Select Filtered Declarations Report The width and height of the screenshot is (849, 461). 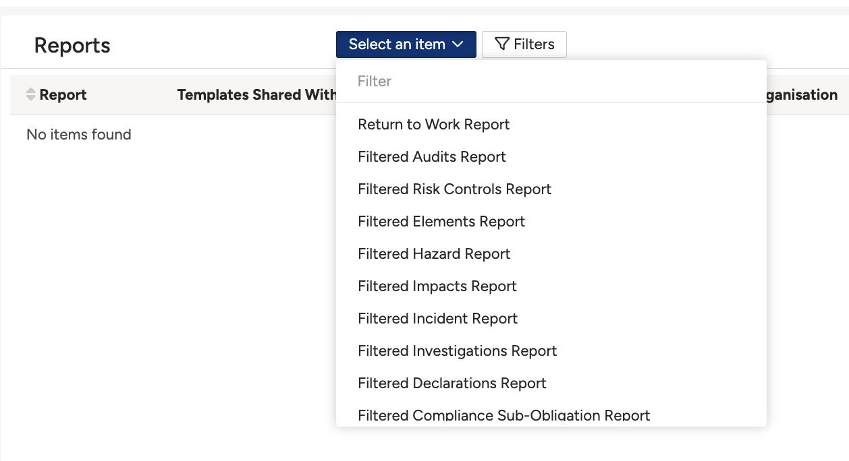pos(551,383)
